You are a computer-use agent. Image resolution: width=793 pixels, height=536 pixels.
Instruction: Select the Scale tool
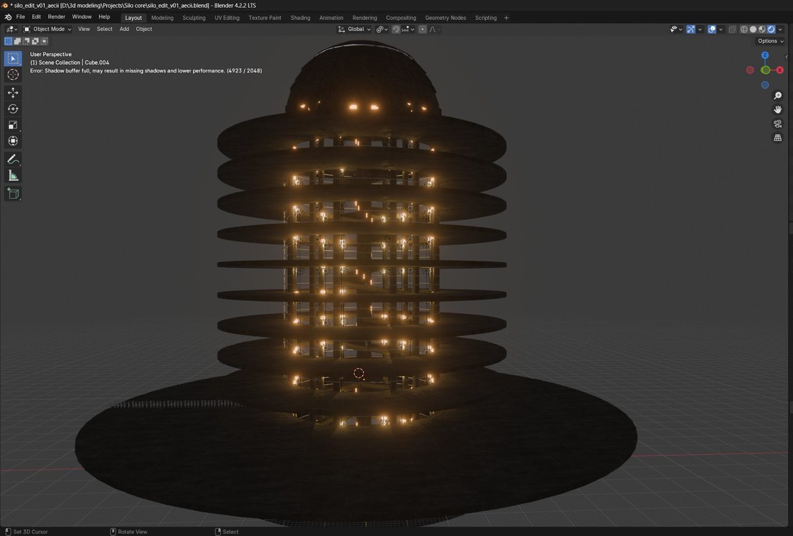[x=13, y=125]
